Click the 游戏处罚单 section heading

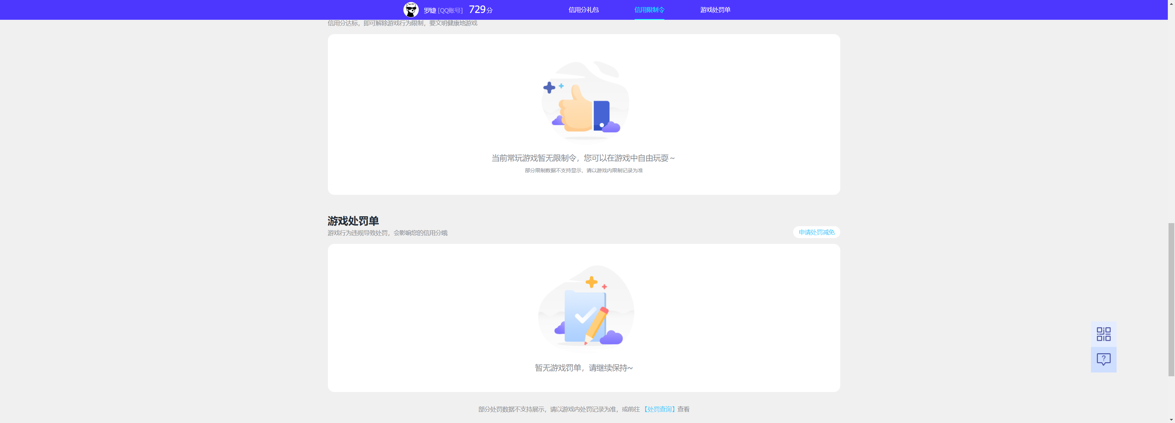click(x=353, y=221)
